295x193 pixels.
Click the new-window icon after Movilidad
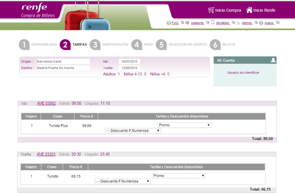233,23
